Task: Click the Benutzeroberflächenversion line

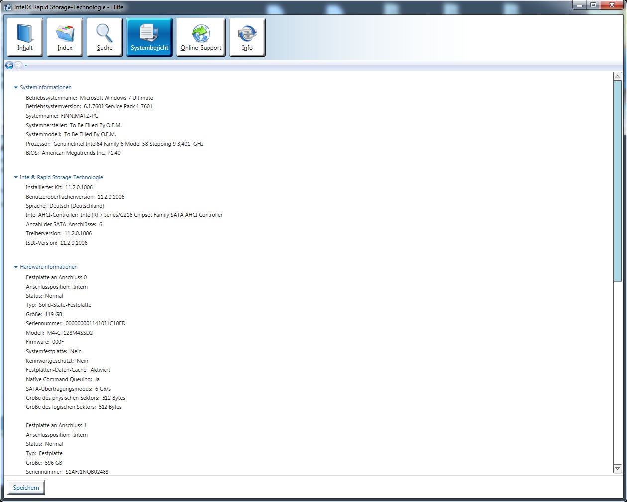Action: (76, 197)
